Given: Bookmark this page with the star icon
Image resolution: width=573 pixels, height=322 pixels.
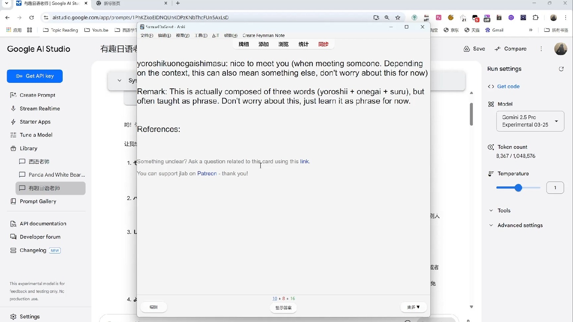Looking at the screenshot, I should pos(398,18).
